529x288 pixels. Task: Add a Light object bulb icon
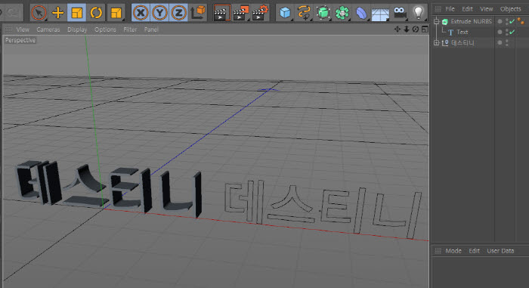pyautogui.click(x=419, y=13)
